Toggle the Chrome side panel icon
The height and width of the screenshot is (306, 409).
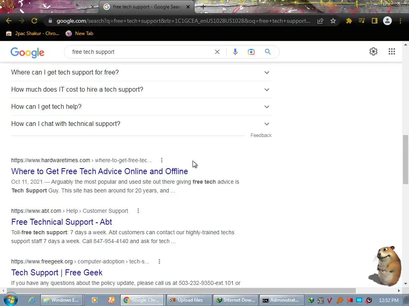pyautogui.click(x=375, y=21)
